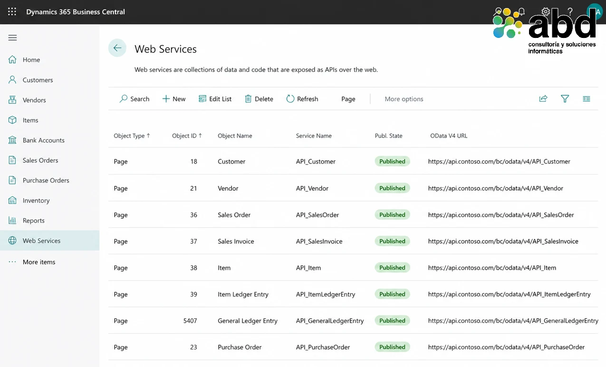The image size is (606, 367).
Task: Click Delete in the action bar
Action: pyautogui.click(x=259, y=99)
